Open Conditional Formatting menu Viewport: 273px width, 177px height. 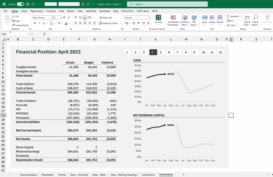tap(173, 21)
